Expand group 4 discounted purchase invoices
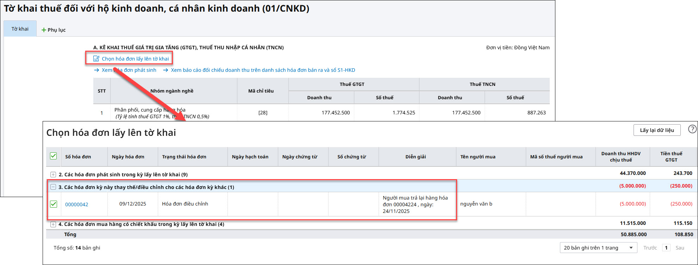 (53, 224)
